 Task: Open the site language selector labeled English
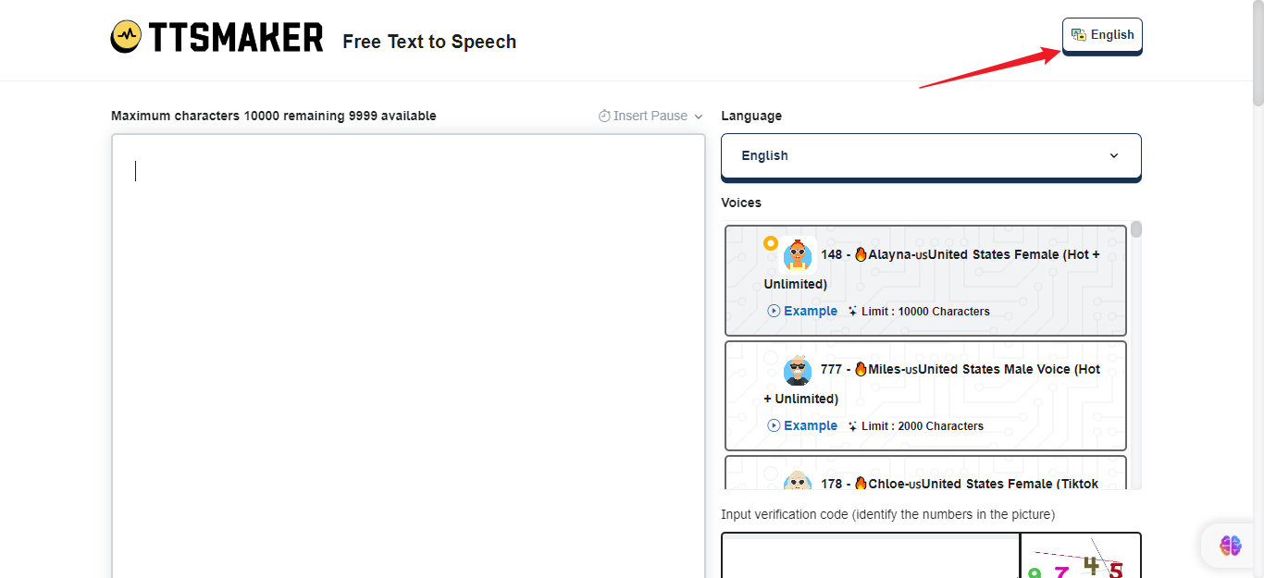(1102, 35)
